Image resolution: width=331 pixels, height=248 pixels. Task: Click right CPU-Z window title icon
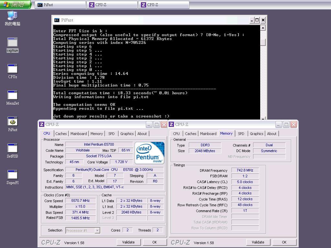[171, 124]
